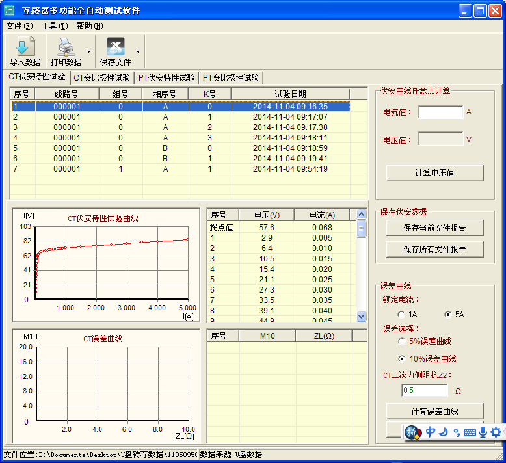Open the 文件(F) menu

tap(20, 26)
